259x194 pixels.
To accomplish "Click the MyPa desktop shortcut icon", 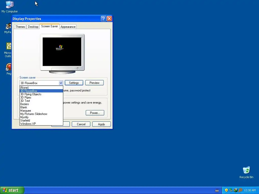I will tap(8, 28).
